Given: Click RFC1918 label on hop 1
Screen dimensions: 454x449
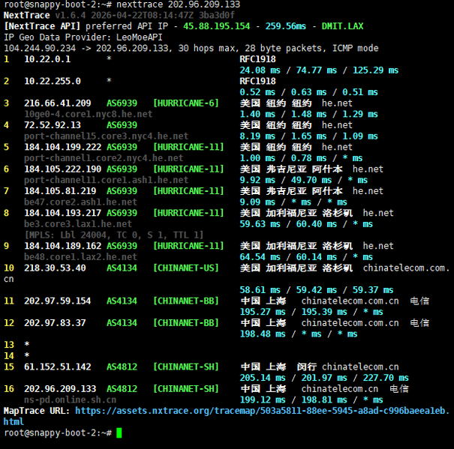Looking at the screenshot, I should (257, 59).
